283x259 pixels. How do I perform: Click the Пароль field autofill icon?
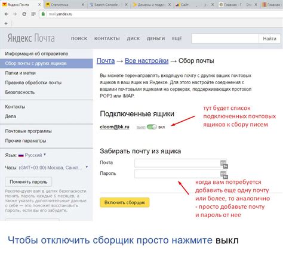tap(224, 175)
